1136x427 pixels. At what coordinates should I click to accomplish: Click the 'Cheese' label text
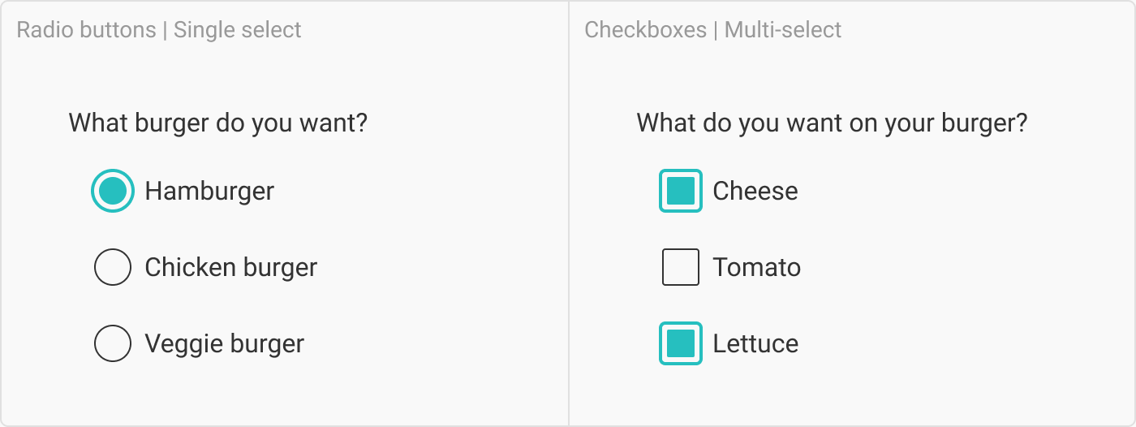tap(755, 191)
